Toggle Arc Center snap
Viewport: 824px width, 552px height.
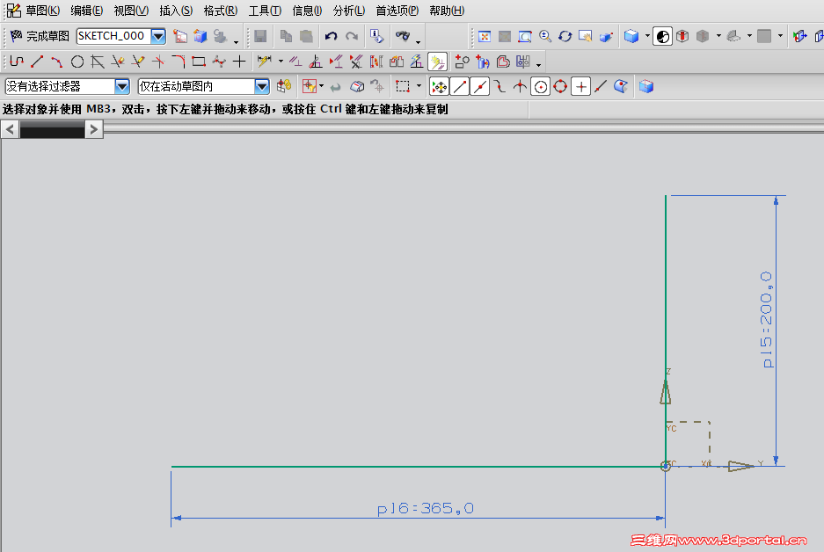[540, 87]
